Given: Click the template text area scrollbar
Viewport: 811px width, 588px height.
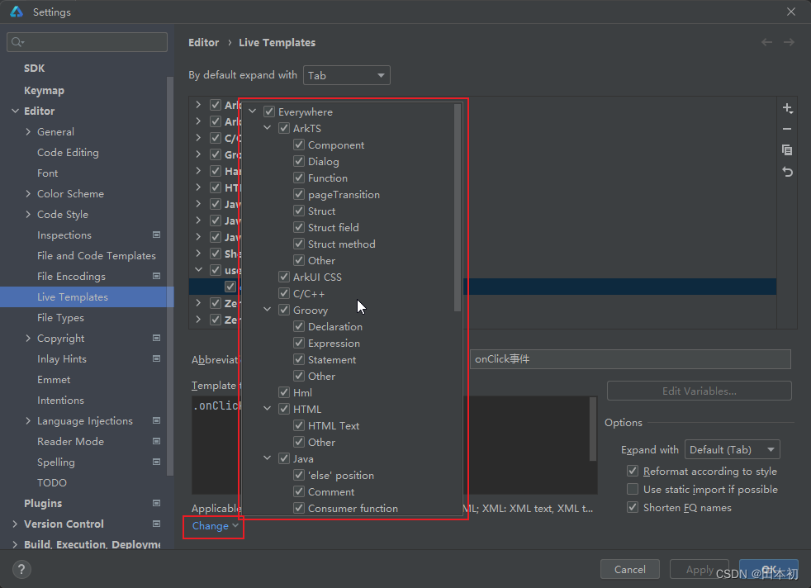Looking at the screenshot, I should [x=593, y=429].
